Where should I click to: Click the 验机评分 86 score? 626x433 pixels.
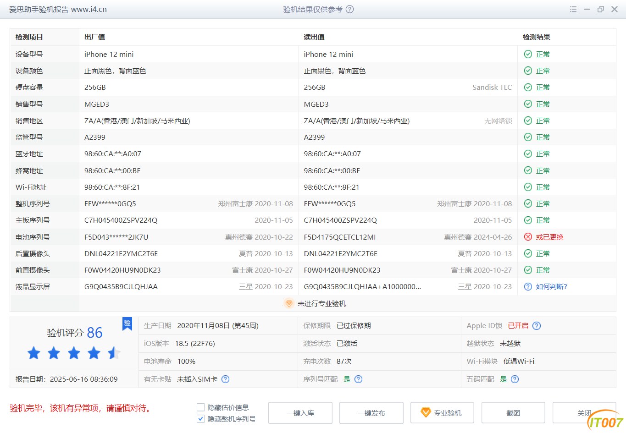tap(75, 333)
